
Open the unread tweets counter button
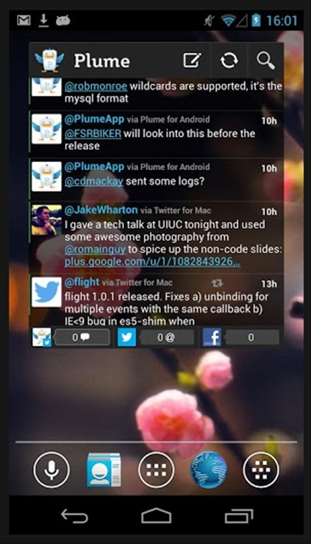[x=82, y=337]
